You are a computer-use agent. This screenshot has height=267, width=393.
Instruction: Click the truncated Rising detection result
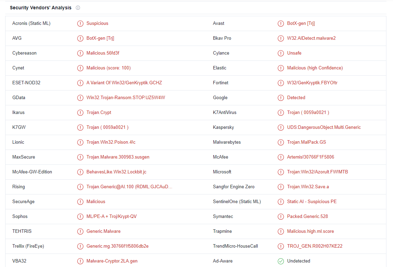[129, 187]
